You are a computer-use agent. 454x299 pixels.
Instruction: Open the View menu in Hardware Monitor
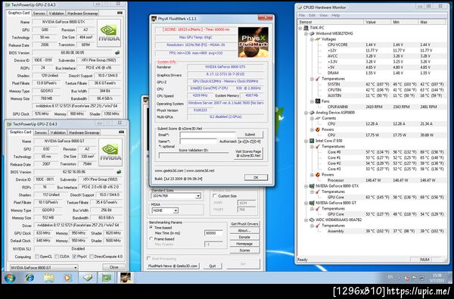click(x=323, y=15)
